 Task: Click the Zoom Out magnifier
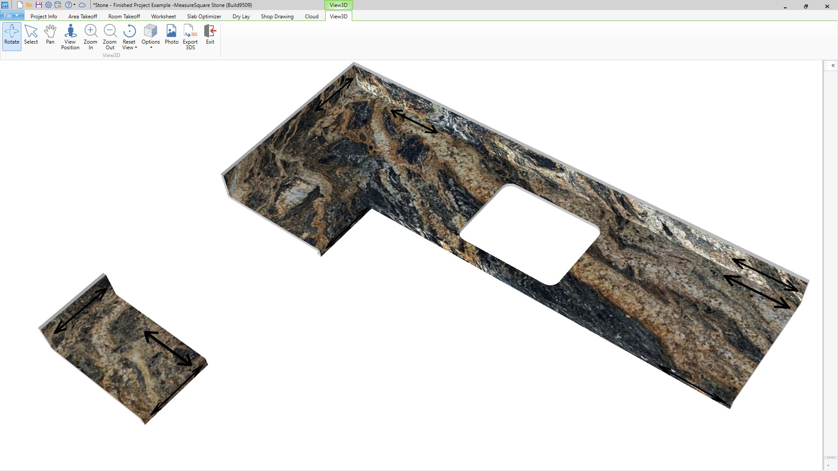(110, 37)
